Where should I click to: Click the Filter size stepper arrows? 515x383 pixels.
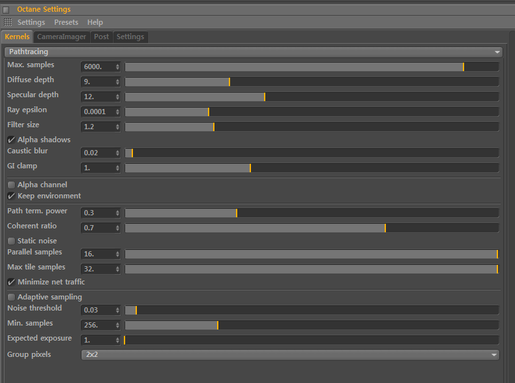click(117, 127)
